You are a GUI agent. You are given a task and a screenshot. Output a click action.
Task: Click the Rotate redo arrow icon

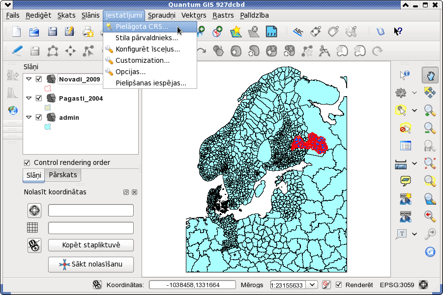coord(377,51)
